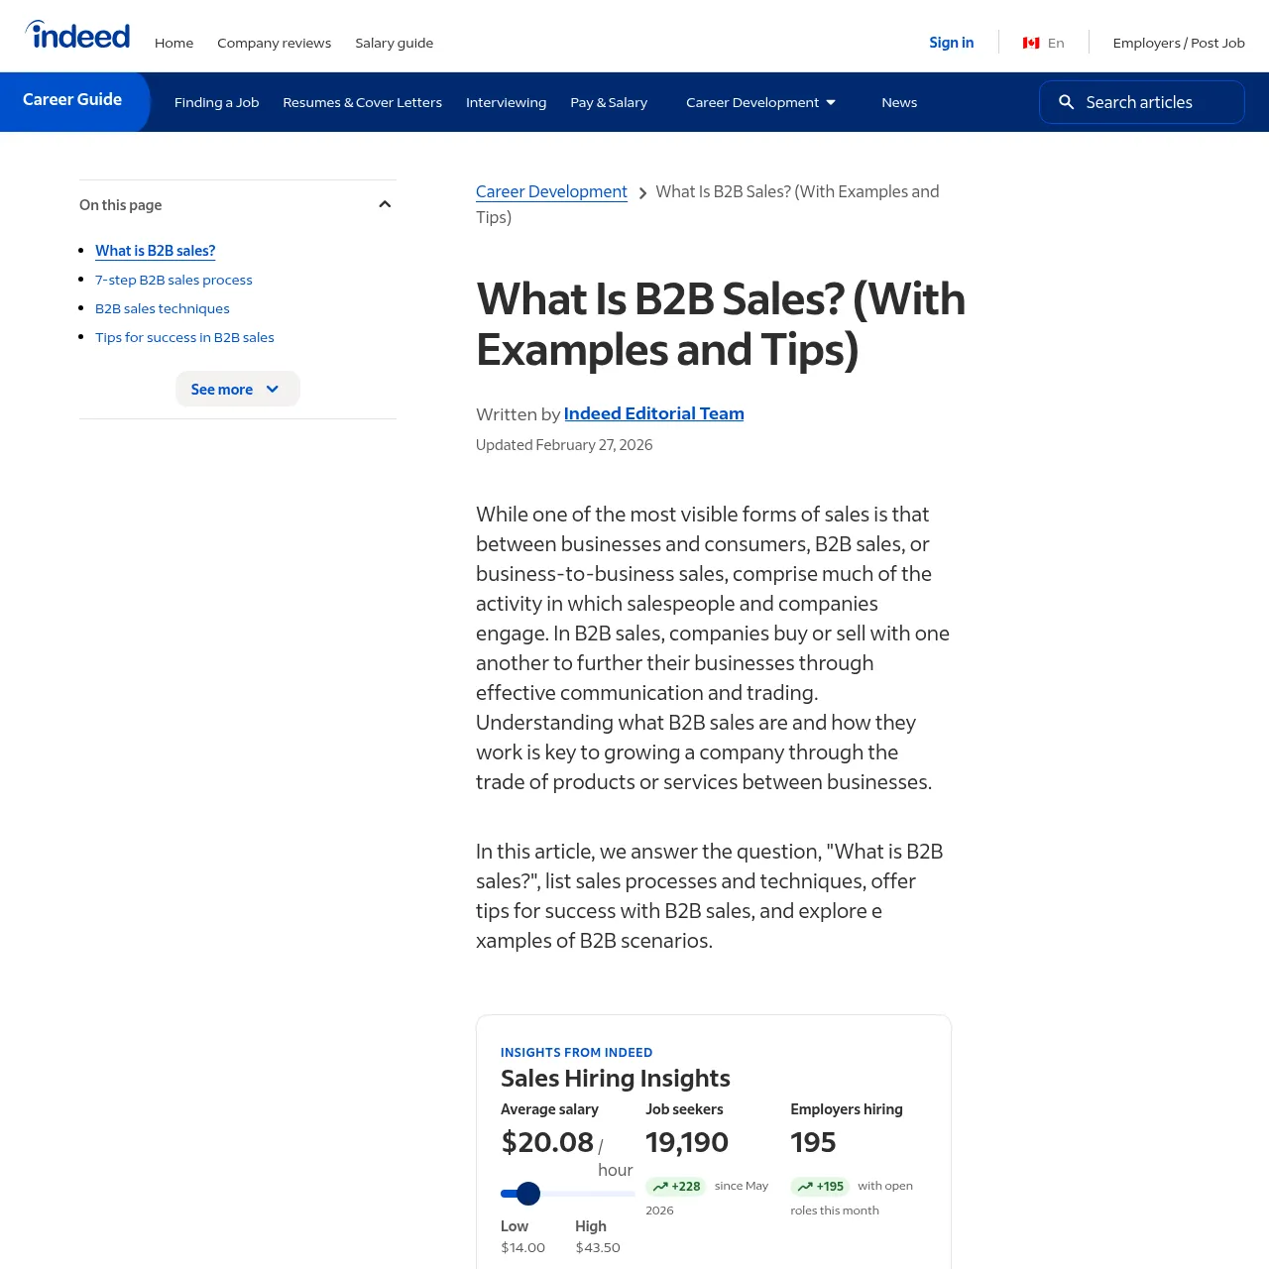Image resolution: width=1269 pixels, height=1269 pixels.
Task: Click the Sign in link
Action: 951,43
